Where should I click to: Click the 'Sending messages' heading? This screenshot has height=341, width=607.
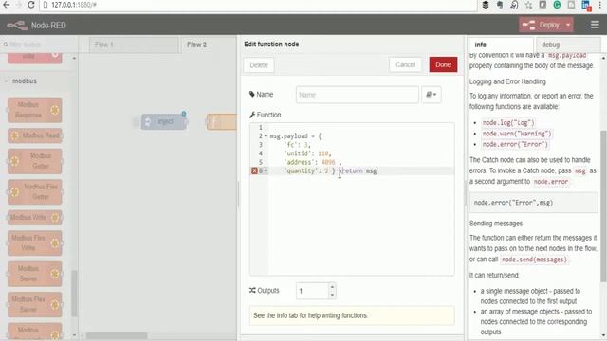(496, 224)
